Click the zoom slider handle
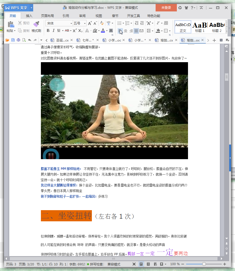This screenshot has height=271, width=235. pyautogui.click(x=204, y=264)
